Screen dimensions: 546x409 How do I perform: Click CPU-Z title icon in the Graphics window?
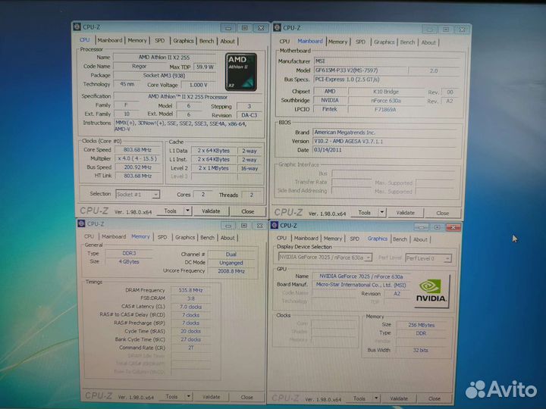tap(275, 225)
